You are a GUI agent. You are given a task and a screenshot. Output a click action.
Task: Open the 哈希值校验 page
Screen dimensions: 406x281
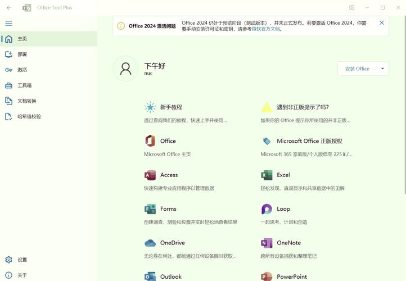[x=49, y=116]
